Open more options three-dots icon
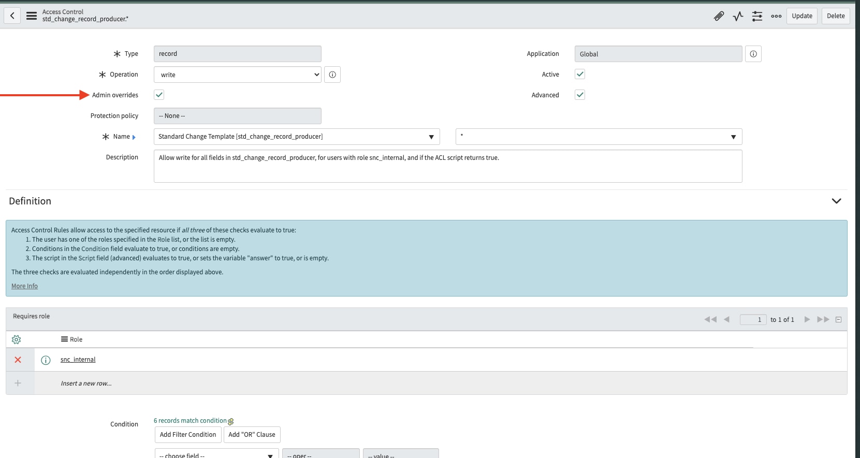Image resolution: width=860 pixels, height=458 pixels. click(x=776, y=16)
